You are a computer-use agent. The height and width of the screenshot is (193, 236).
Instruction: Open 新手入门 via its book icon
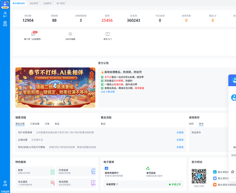(x=108, y=34)
